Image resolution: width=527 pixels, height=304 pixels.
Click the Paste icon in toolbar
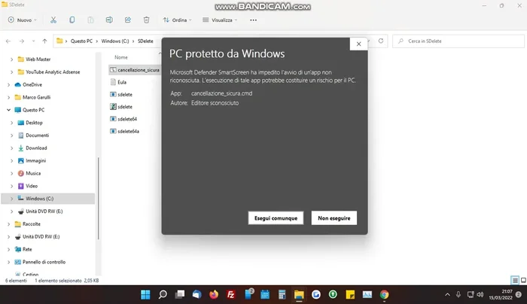point(90,20)
